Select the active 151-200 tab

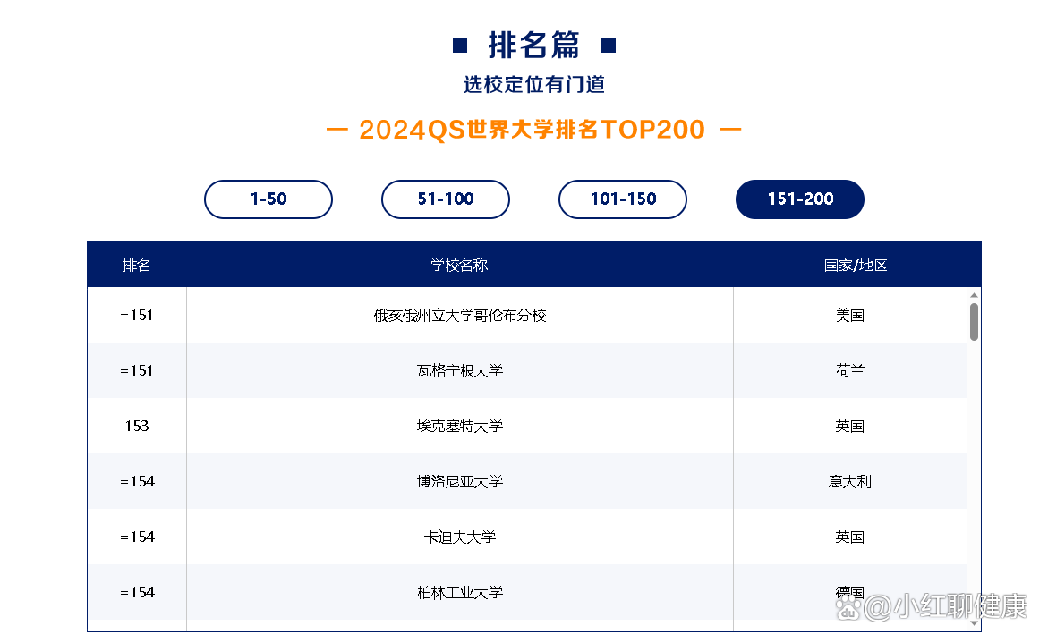pos(800,199)
